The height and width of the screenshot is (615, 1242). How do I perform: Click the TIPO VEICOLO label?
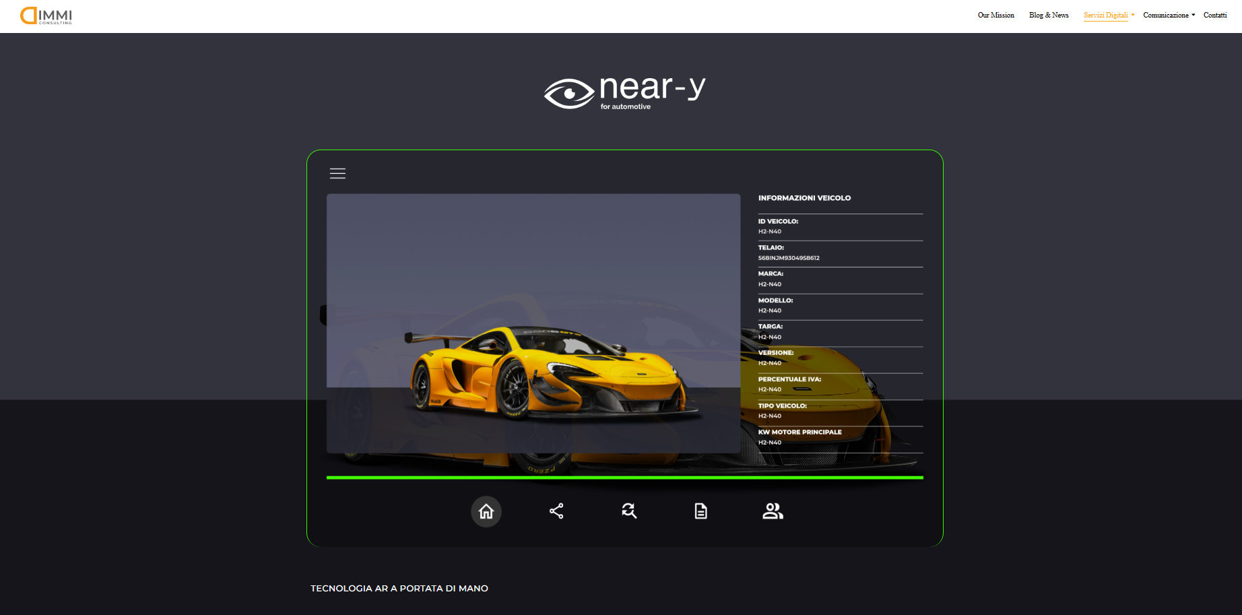pyautogui.click(x=782, y=406)
